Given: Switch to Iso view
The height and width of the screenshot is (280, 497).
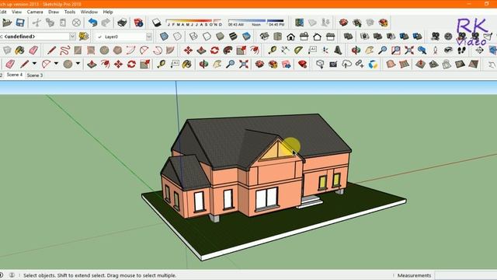Looking at the screenshot, I should (x=264, y=37).
